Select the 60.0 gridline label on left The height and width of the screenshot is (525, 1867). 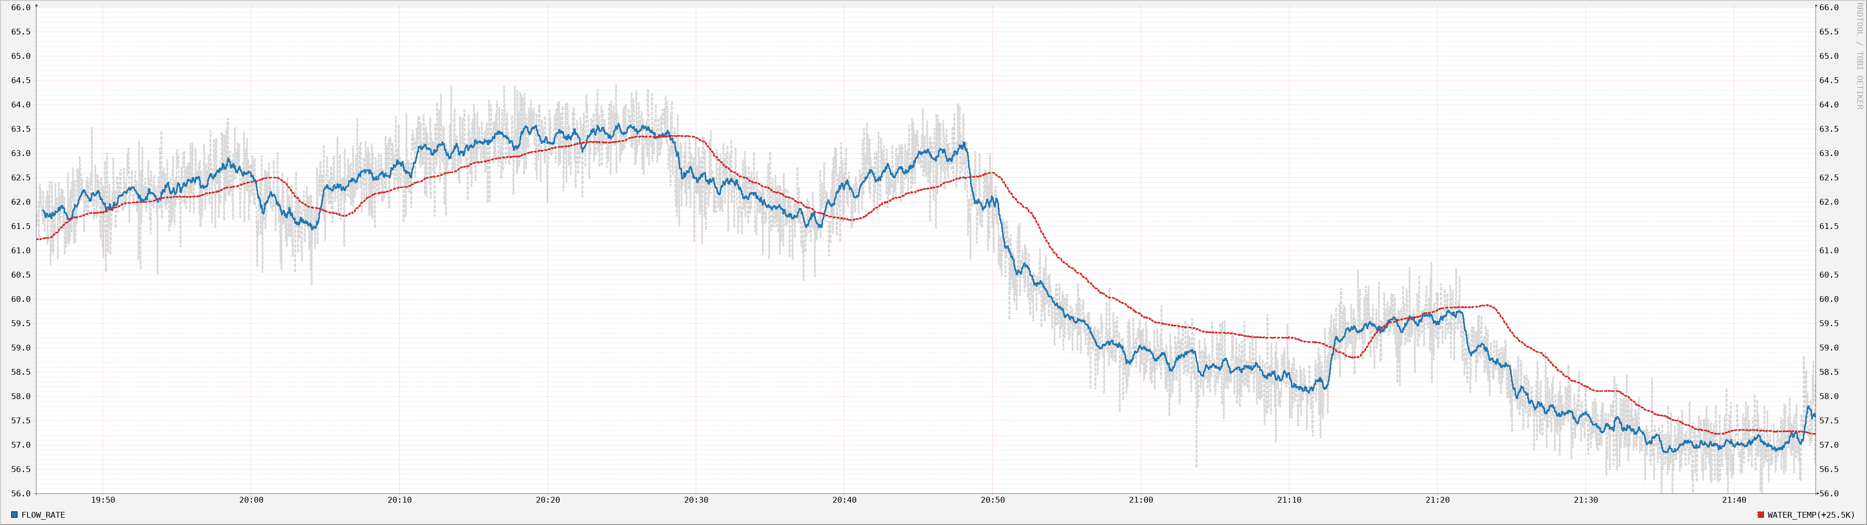(21, 299)
